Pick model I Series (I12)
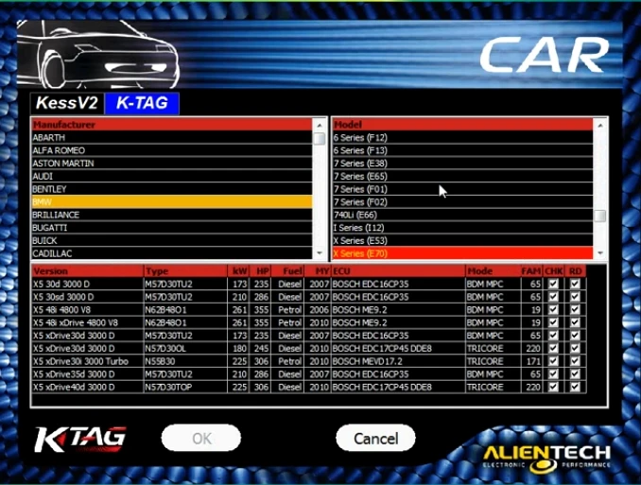Viewport: 641px width, 485px height. 462,228
